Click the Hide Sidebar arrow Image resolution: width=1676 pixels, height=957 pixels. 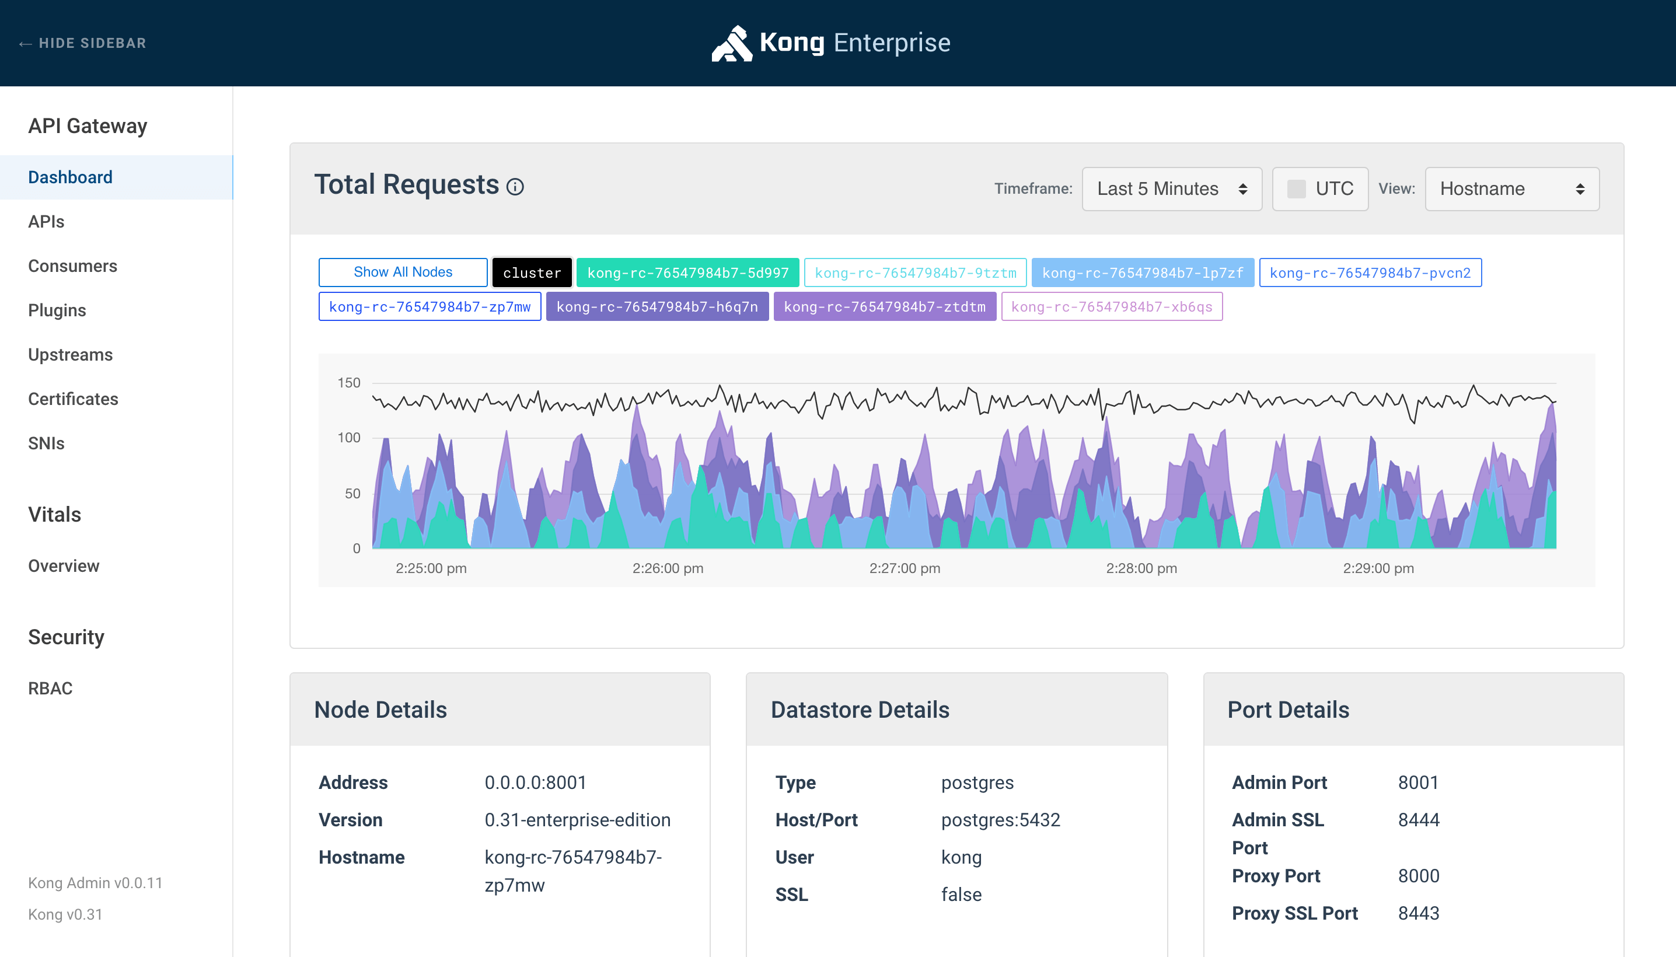coord(25,44)
